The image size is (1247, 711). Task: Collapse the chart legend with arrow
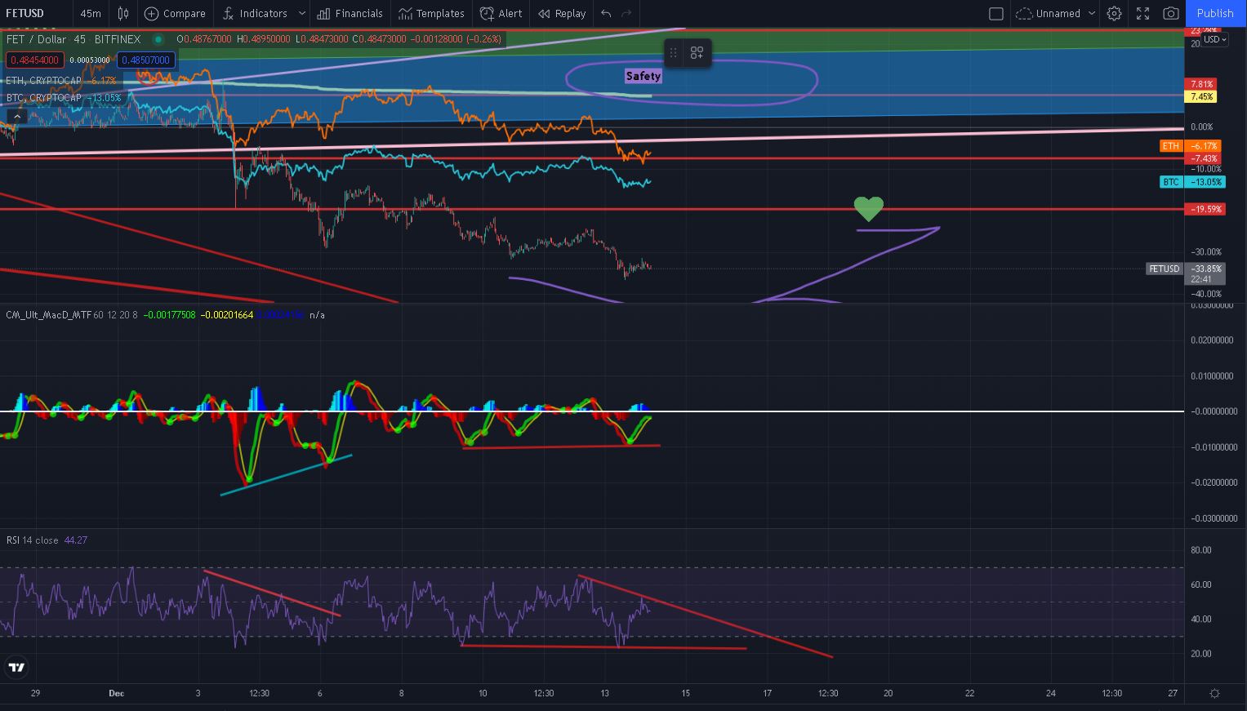(16, 116)
